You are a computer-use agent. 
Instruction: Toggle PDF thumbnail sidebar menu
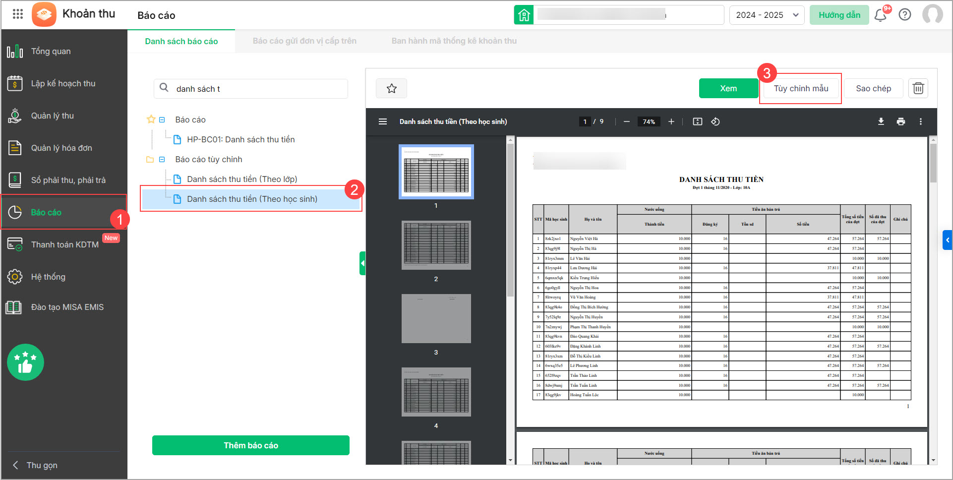(x=382, y=121)
